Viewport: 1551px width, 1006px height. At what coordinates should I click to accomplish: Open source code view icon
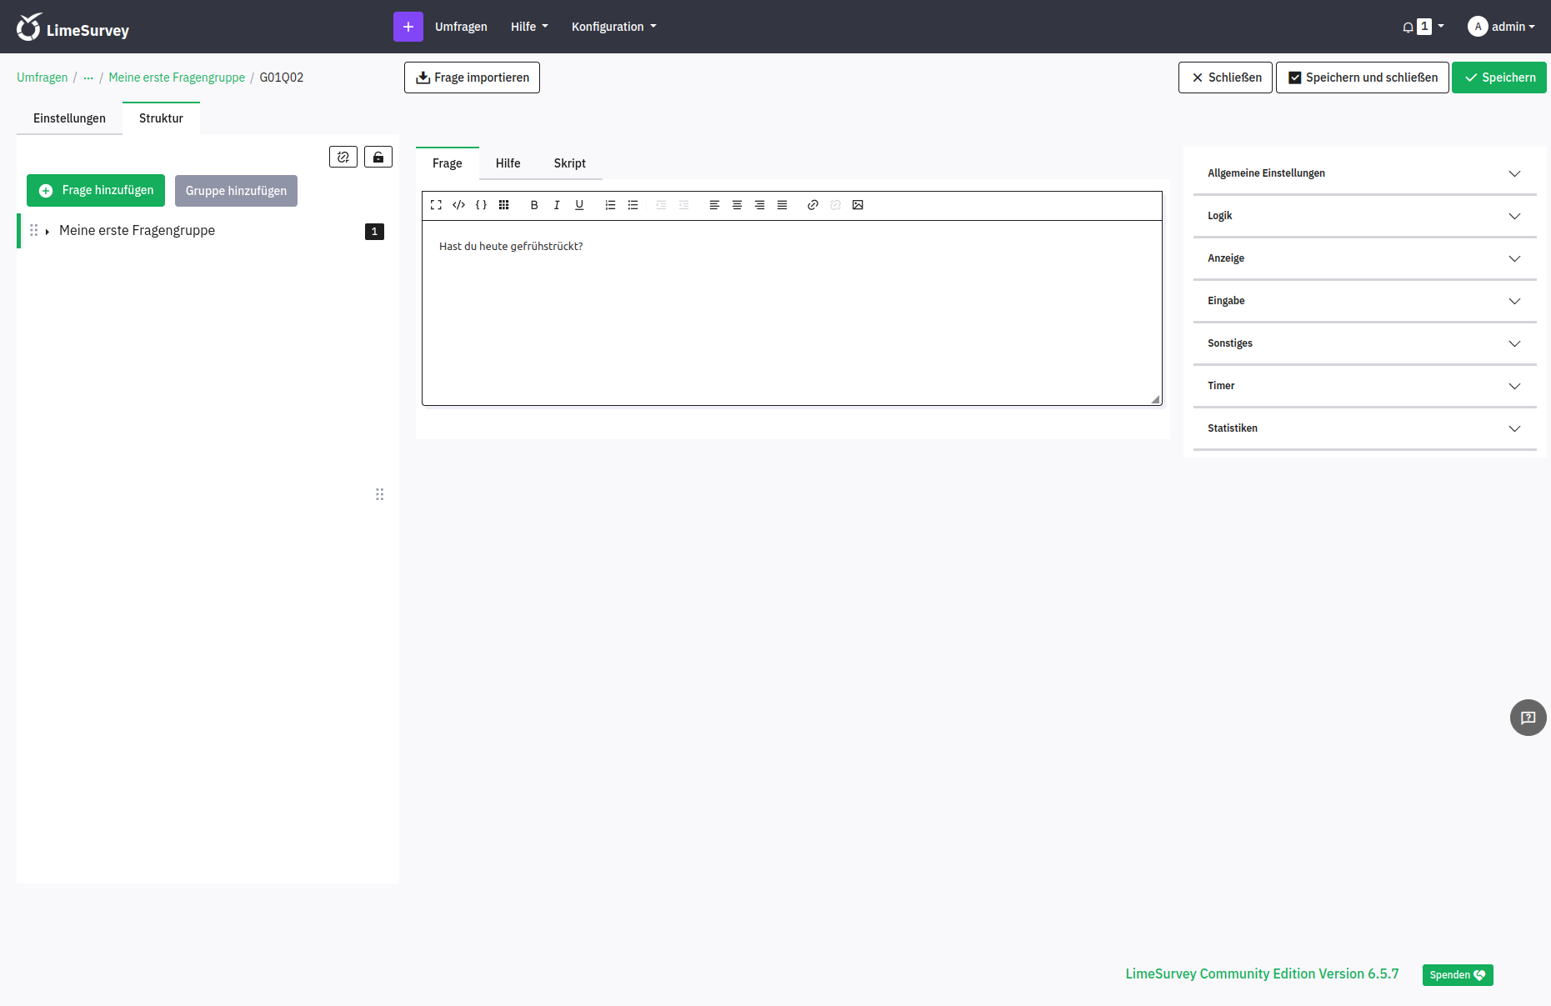click(458, 205)
